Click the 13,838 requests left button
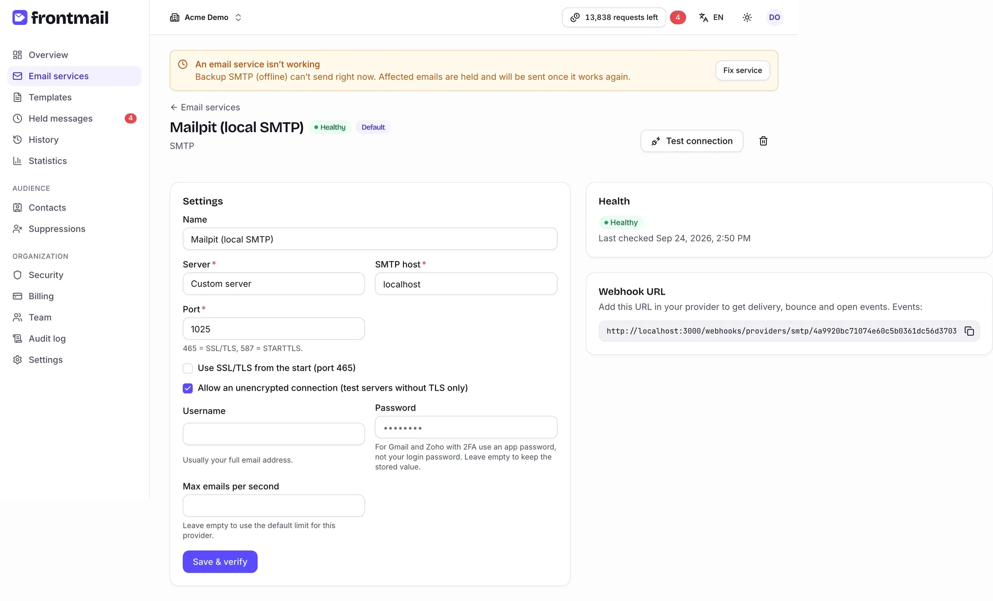This screenshot has height=601, width=993. (x=614, y=17)
